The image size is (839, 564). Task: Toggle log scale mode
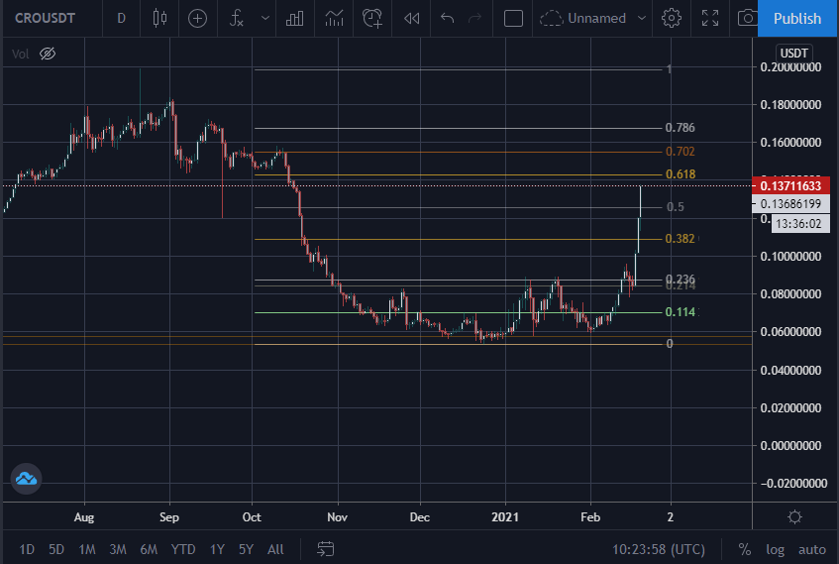click(775, 549)
